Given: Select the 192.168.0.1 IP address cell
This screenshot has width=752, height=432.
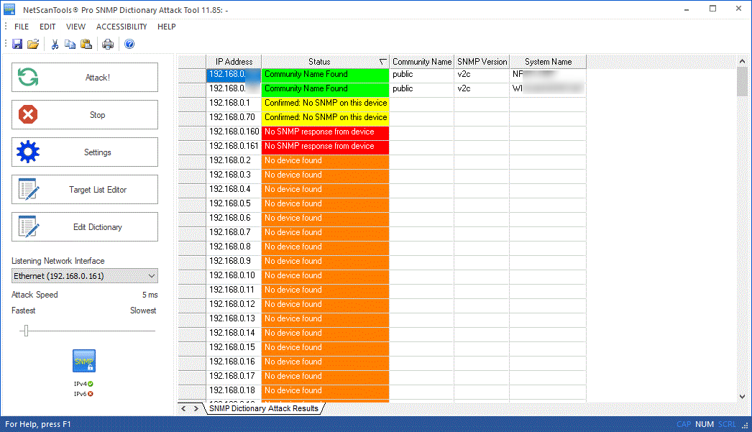Looking at the screenshot, I should point(234,103).
